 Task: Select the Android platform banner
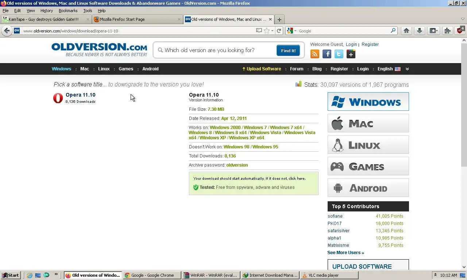pyautogui.click(x=368, y=188)
